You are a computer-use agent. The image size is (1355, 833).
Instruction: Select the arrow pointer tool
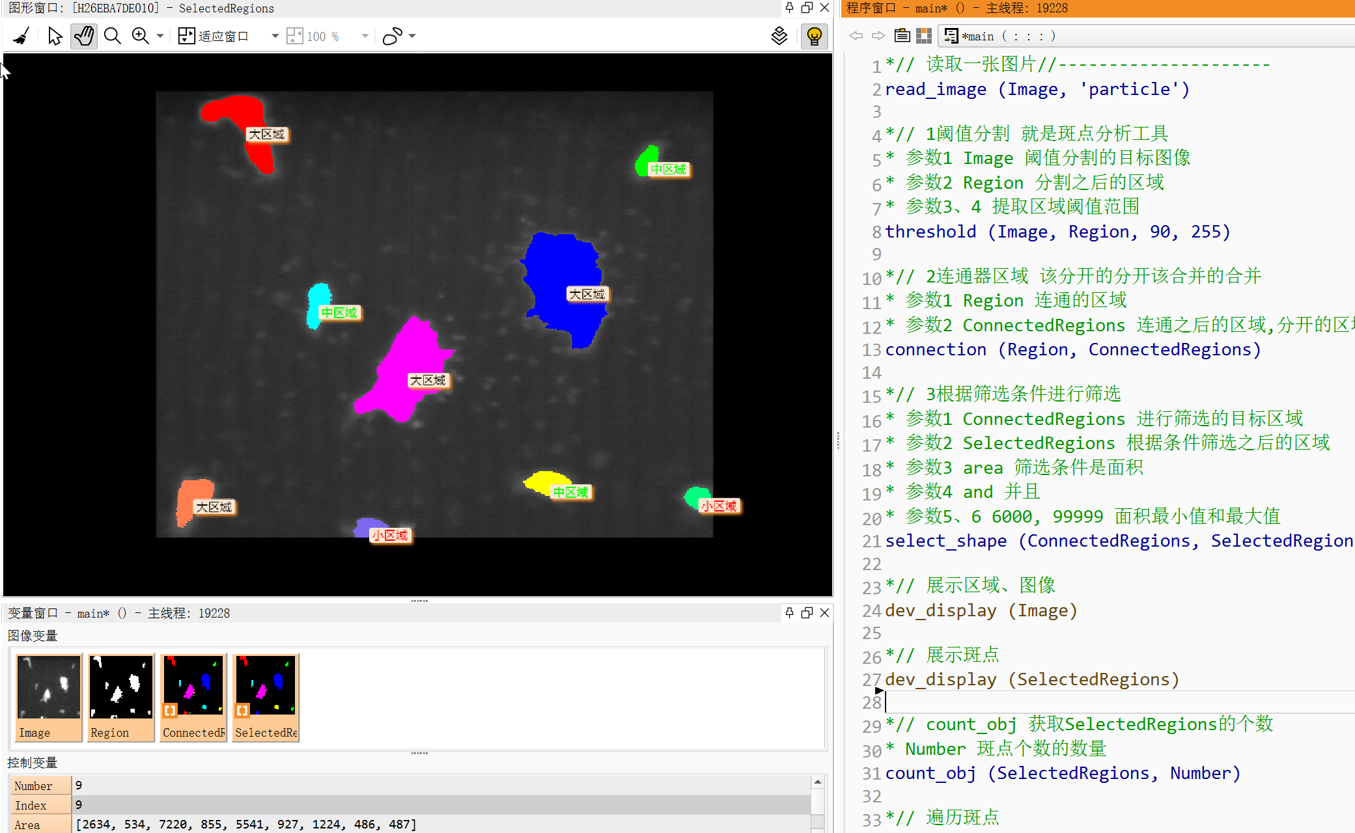(x=55, y=36)
